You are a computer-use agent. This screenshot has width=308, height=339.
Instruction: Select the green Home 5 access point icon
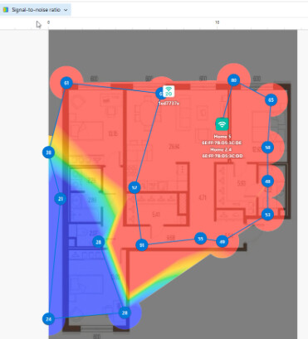tap(222, 124)
